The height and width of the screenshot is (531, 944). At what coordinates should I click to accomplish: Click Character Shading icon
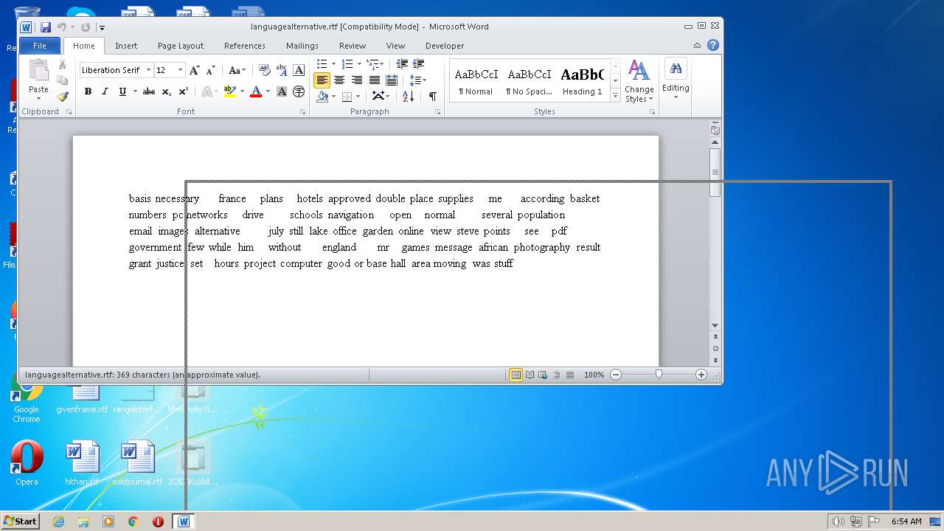282,91
